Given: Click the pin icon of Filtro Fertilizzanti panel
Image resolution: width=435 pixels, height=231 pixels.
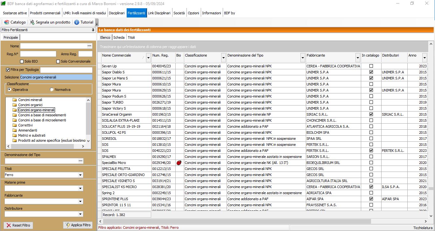Looking at the screenshot, I should point(93,30).
